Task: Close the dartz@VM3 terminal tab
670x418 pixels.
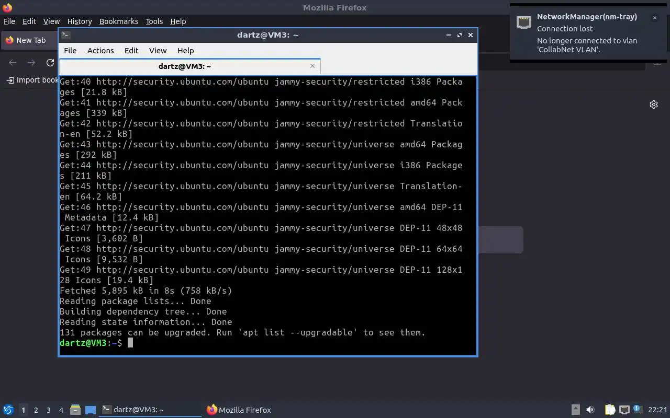Action: click(x=312, y=66)
